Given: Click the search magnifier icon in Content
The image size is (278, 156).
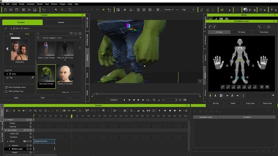Looking at the screenshot, I should click(38, 33).
